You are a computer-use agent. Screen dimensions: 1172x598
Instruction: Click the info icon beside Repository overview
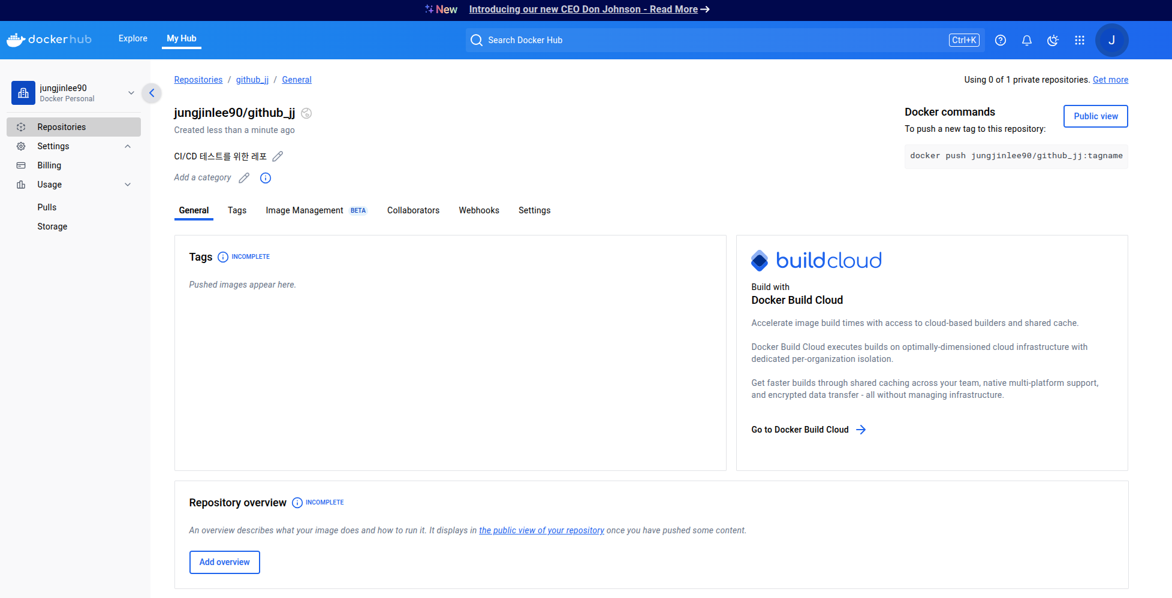pos(297,503)
